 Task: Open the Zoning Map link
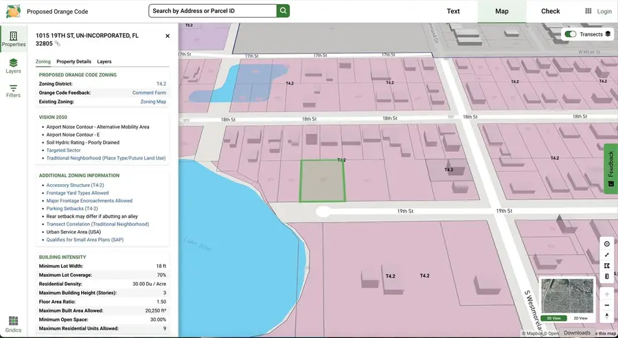click(x=153, y=102)
